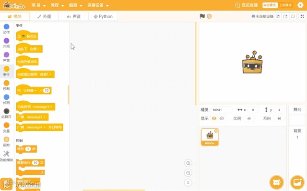Click the Mind+ logo
The height and width of the screenshot is (191, 307).
(14, 5)
